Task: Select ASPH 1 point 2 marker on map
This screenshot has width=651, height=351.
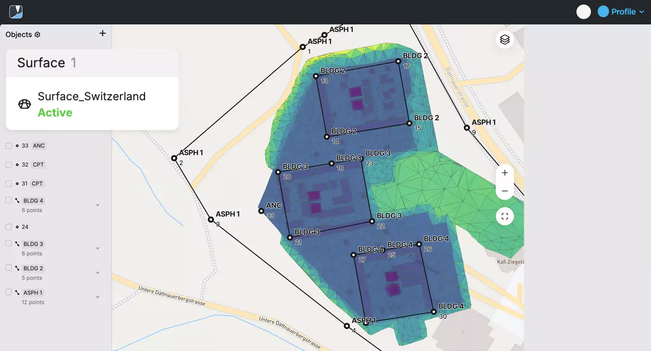Action: pyautogui.click(x=174, y=158)
